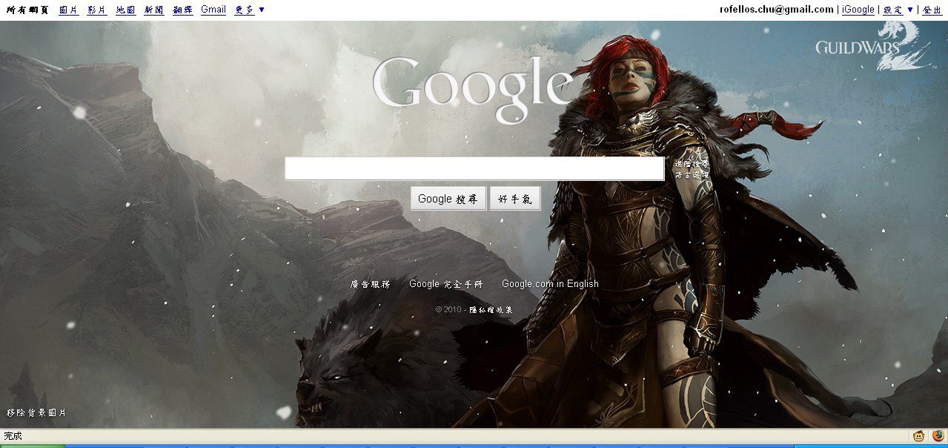The image size is (948, 448).
Task: Click 移除背景圖片 to remove background image
Action: coord(36,412)
